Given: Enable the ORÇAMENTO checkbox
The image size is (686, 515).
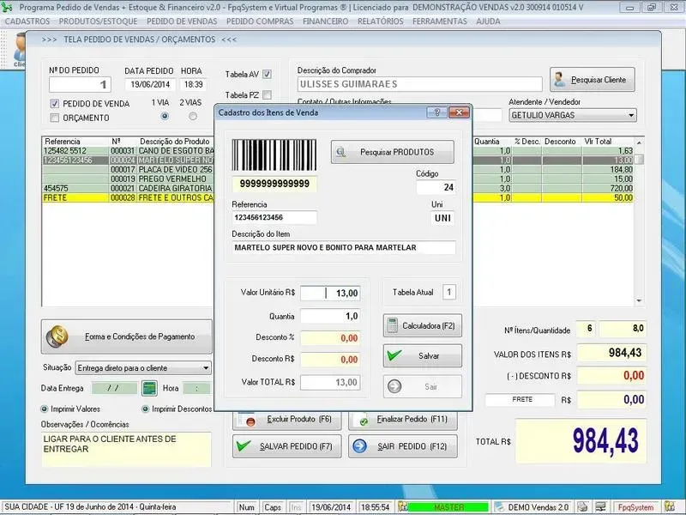Looking at the screenshot, I should click(55, 118).
